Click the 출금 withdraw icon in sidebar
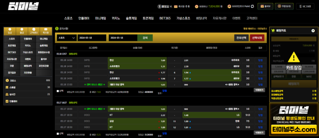Image resolution: width=319 pixels, height=138 pixels. point(22,29)
